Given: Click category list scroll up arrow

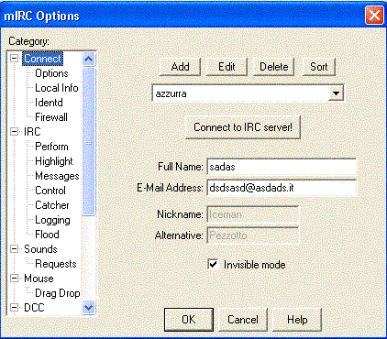Looking at the screenshot, I should click(89, 59).
